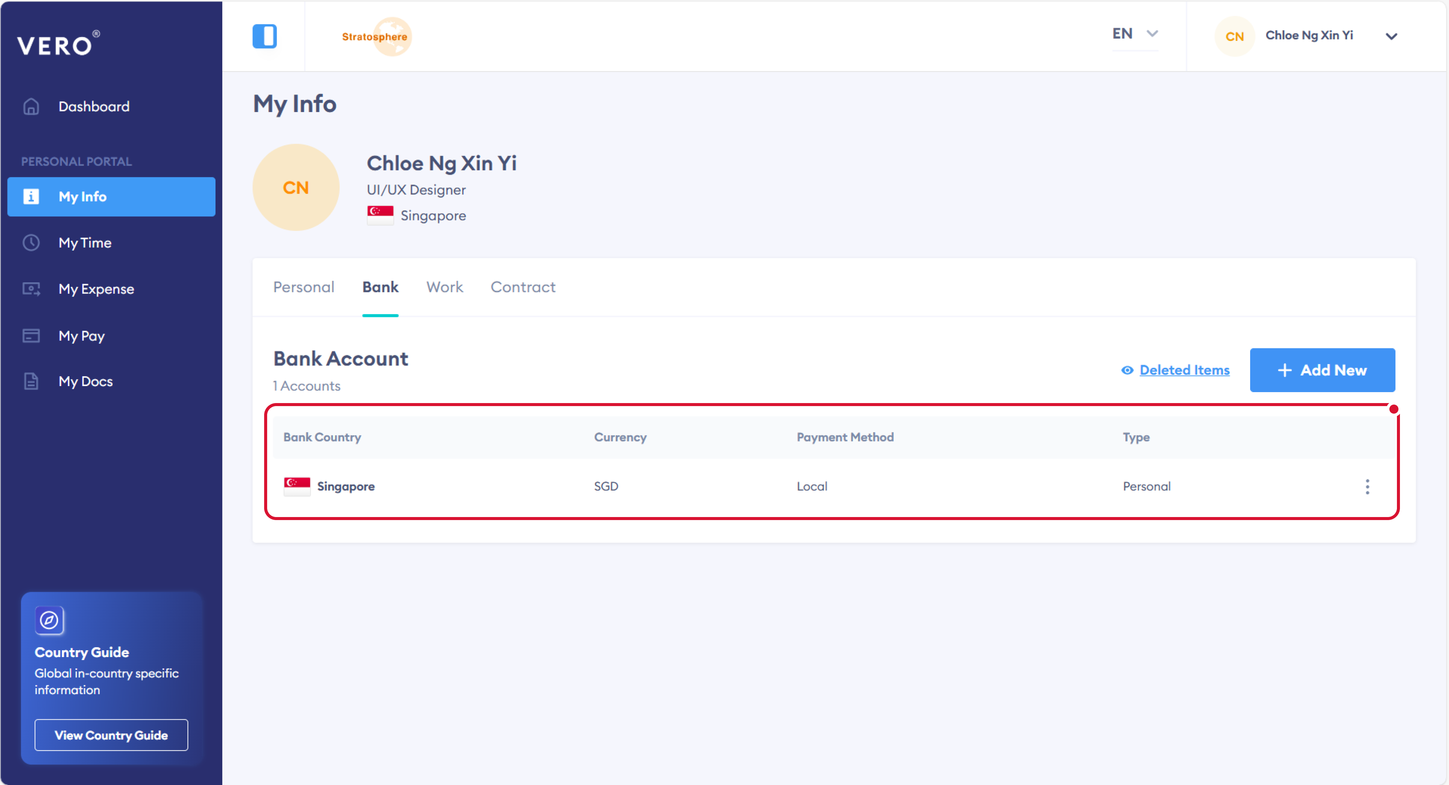The height and width of the screenshot is (785, 1449).
Task: Open the Contract tab
Action: [523, 287]
